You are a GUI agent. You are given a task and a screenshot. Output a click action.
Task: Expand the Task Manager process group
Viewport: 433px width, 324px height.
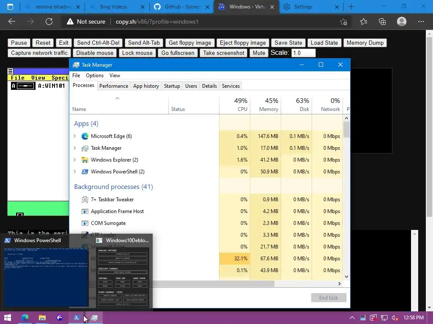pyautogui.click(x=74, y=148)
